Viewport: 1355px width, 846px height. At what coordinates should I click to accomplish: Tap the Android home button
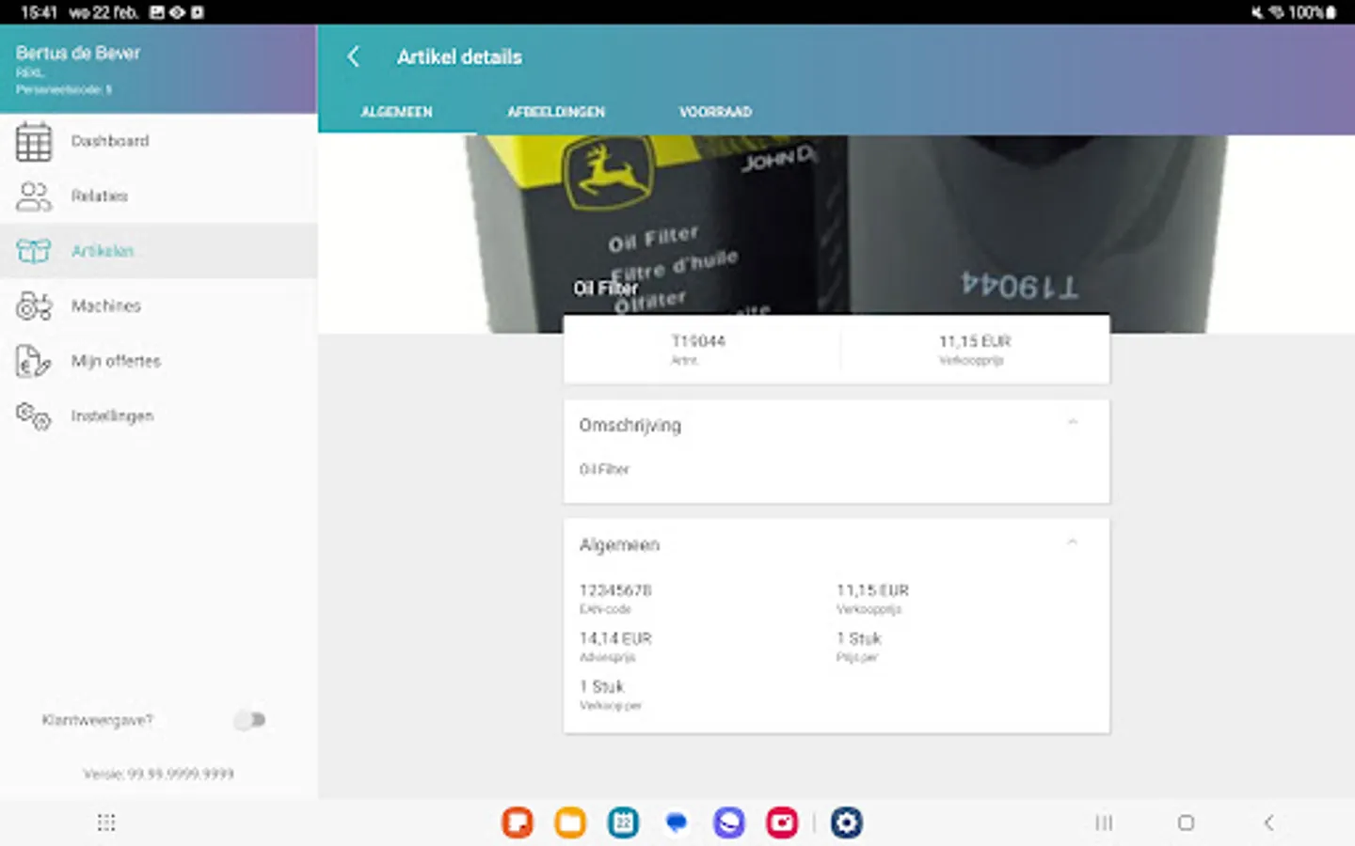tap(1186, 822)
